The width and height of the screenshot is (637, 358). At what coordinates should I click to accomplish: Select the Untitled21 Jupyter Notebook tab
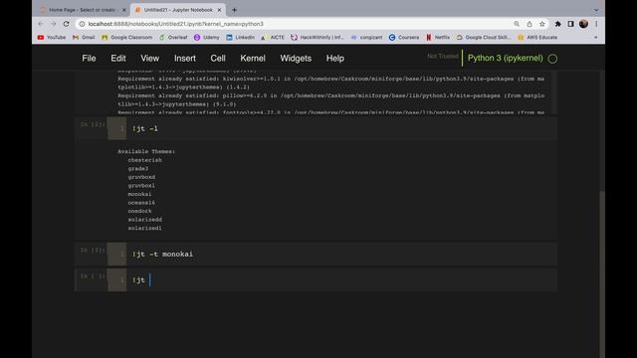click(177, 10)
